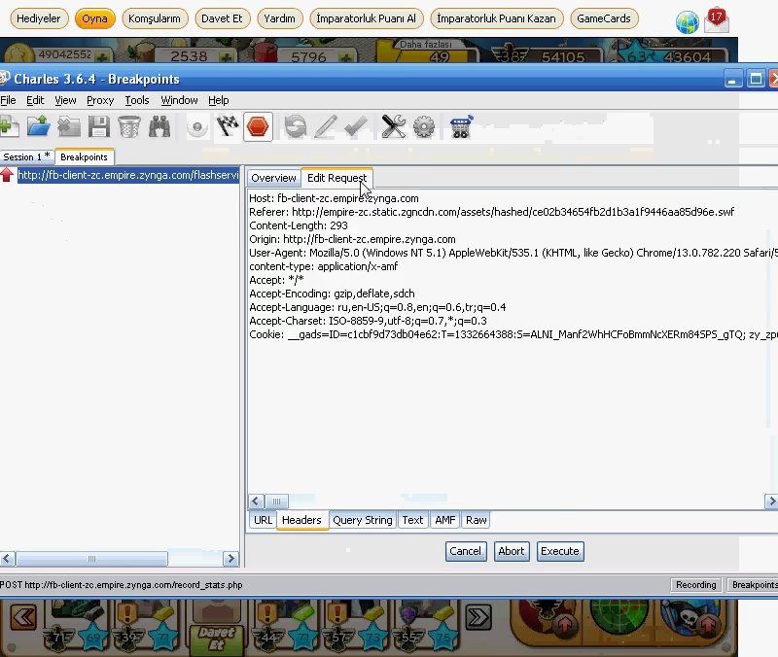778x657 pixels.
Task: Open Find using the binoculars icon
Action: coord(159,127)
